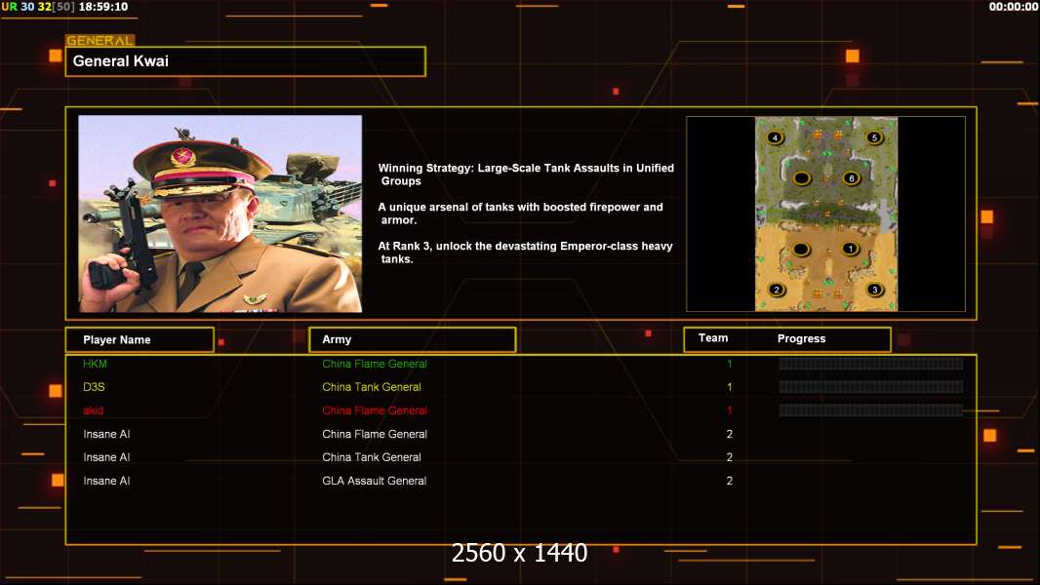This screenshot has height=585, width=1040.
Task: Click the GENERAL label above the name
Action: [x=100, y=40]
